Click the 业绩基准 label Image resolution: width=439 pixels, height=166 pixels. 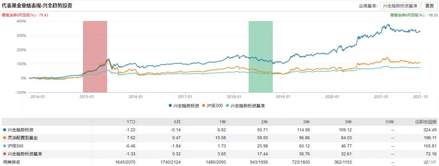(368, 6)
